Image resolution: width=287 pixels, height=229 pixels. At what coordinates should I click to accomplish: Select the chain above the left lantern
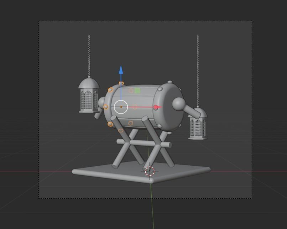click(89, 55)
